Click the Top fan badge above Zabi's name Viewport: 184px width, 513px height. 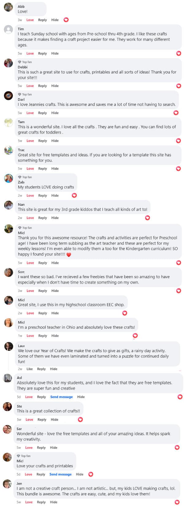coord(25,177)
